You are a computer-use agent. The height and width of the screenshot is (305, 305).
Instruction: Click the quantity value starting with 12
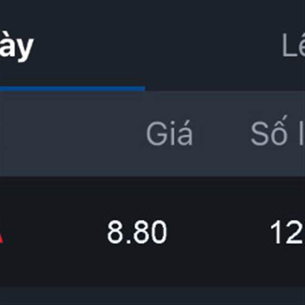tap(287, 233)
